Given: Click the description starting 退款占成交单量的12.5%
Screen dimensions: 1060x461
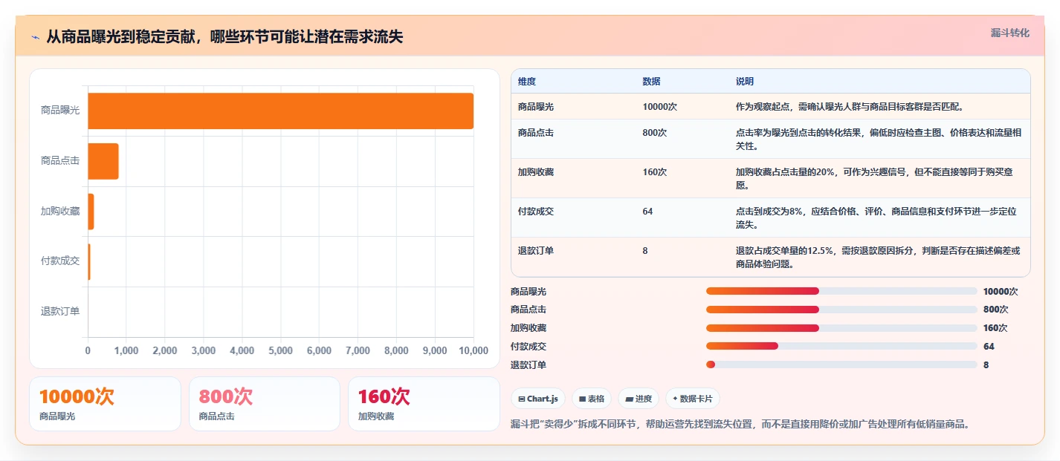Looking at the screenshot, I should 878,257.
